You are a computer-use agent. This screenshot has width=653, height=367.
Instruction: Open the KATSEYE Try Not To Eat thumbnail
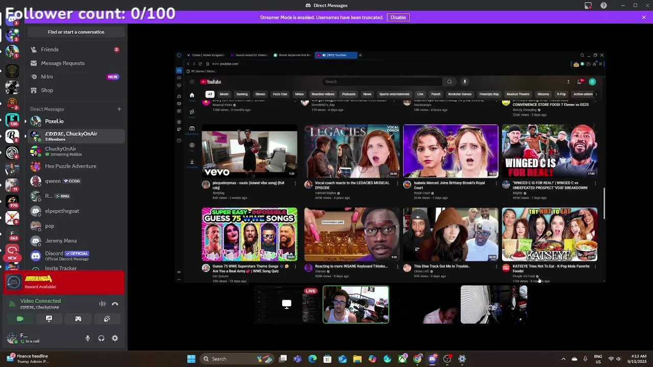(x=549, y=234)
